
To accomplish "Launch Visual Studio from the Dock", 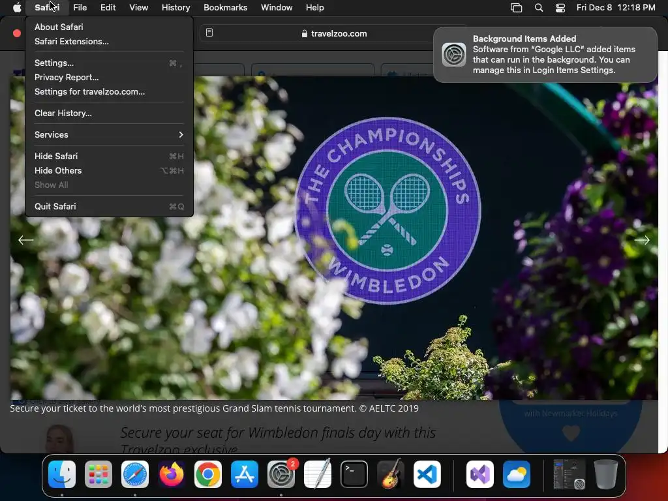I will coord(479,474).
